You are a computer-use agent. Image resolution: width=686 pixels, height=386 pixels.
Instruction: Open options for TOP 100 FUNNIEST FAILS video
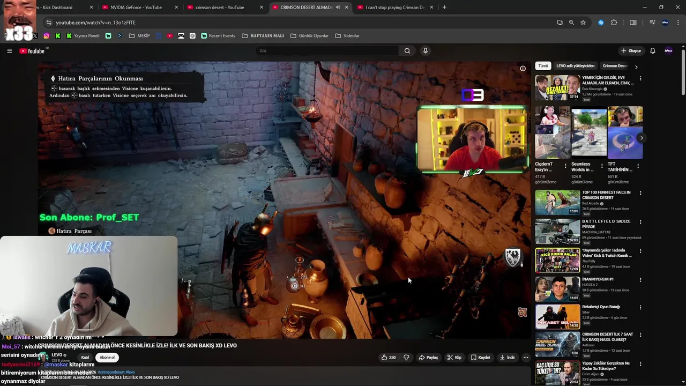[640, 193]
